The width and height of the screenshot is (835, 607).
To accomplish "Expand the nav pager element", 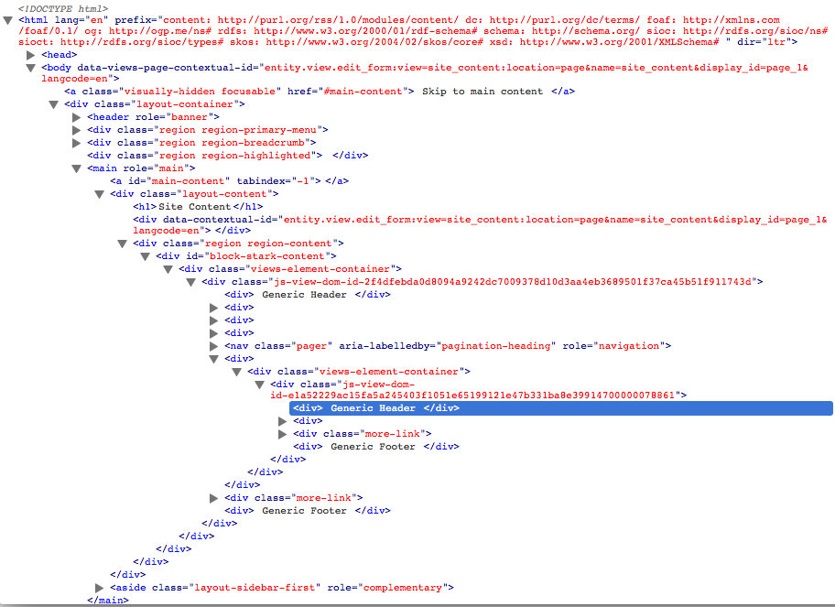I will [x=213, y=345].
